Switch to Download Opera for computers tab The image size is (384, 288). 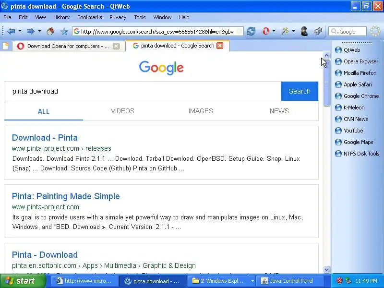click(x=68, y=46)
